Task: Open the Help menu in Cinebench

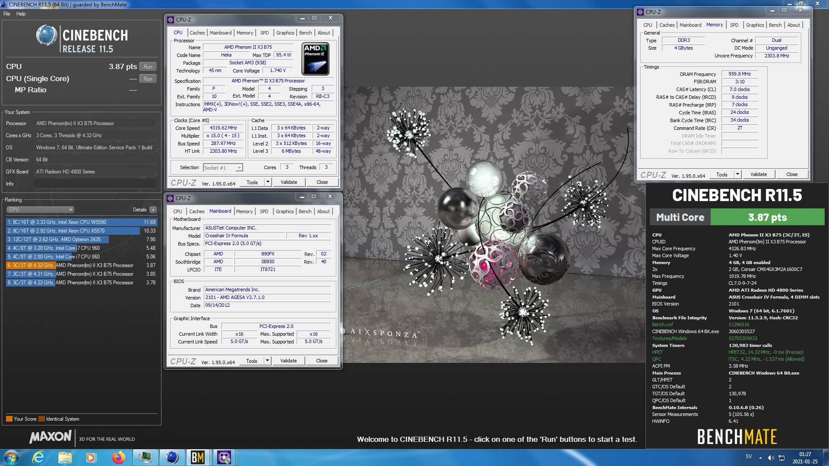Action: point(21,14)
